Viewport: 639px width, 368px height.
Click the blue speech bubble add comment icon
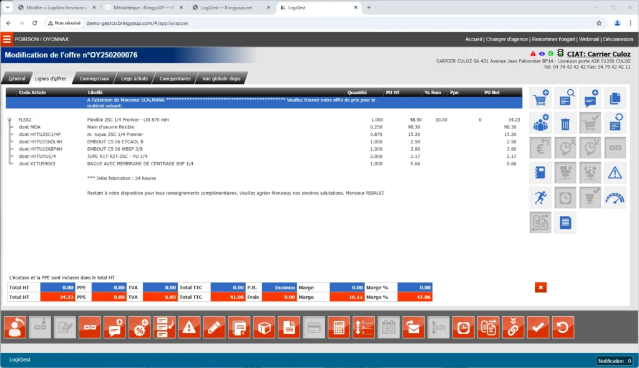click(x=590, y=98)
